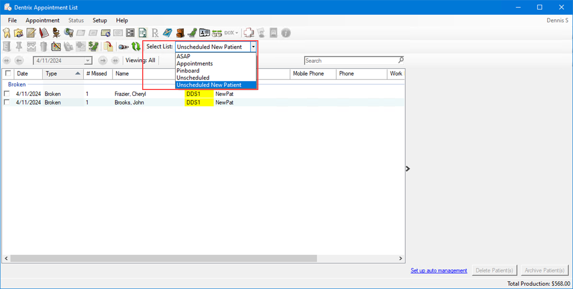Toggle the select-all checkbox in header

(8, 74)
